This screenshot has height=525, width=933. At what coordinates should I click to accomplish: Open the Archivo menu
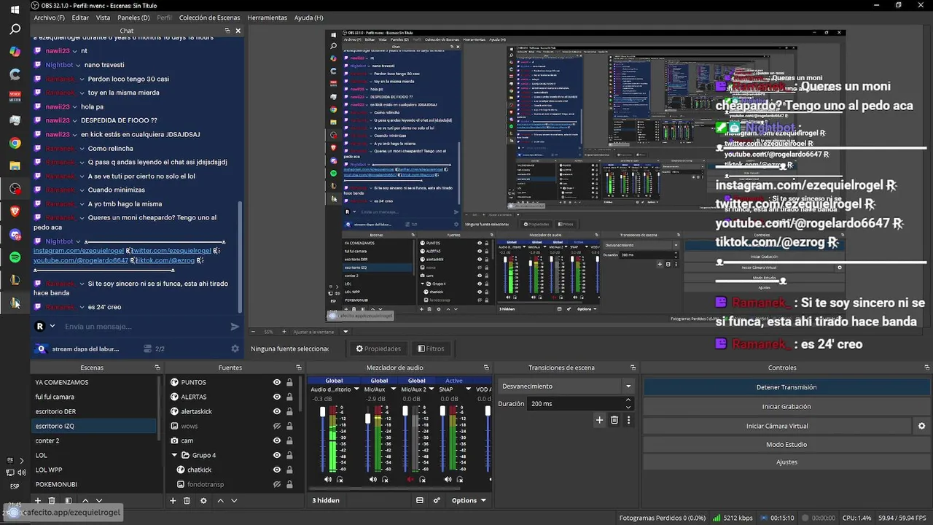tap(49, 17)
